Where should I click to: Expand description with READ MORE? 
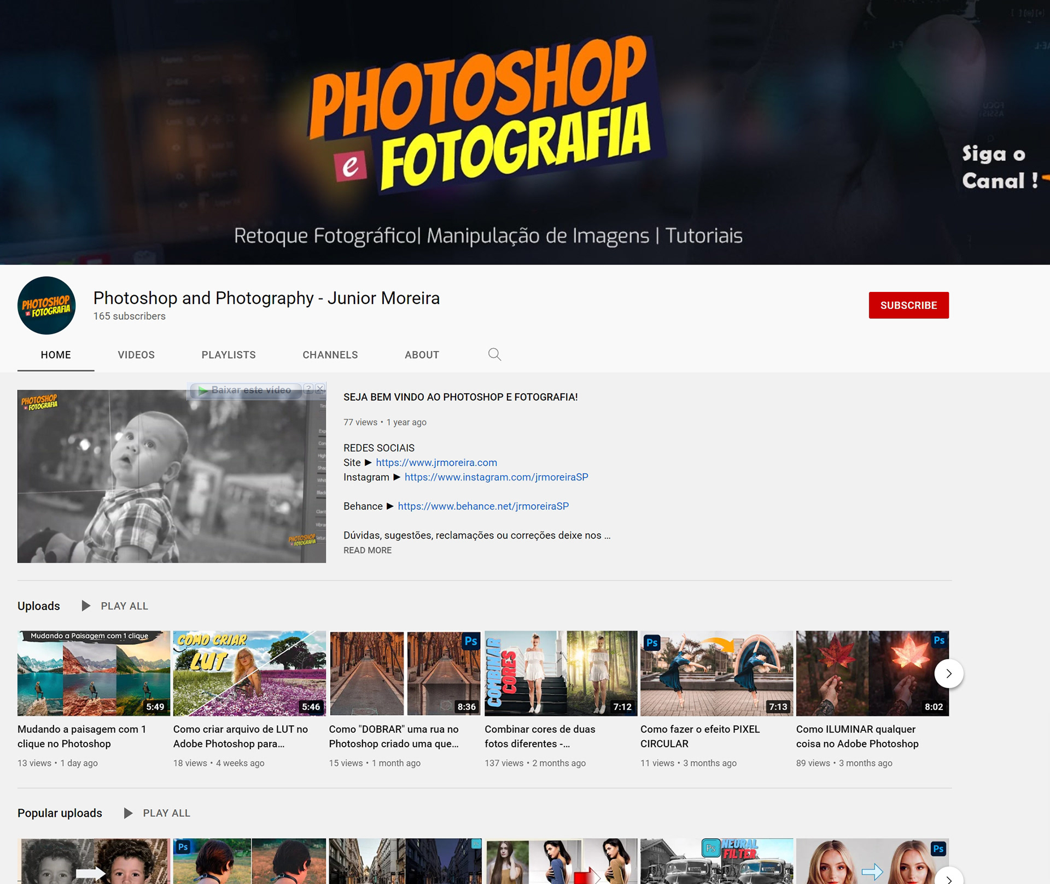coord(367,550)
